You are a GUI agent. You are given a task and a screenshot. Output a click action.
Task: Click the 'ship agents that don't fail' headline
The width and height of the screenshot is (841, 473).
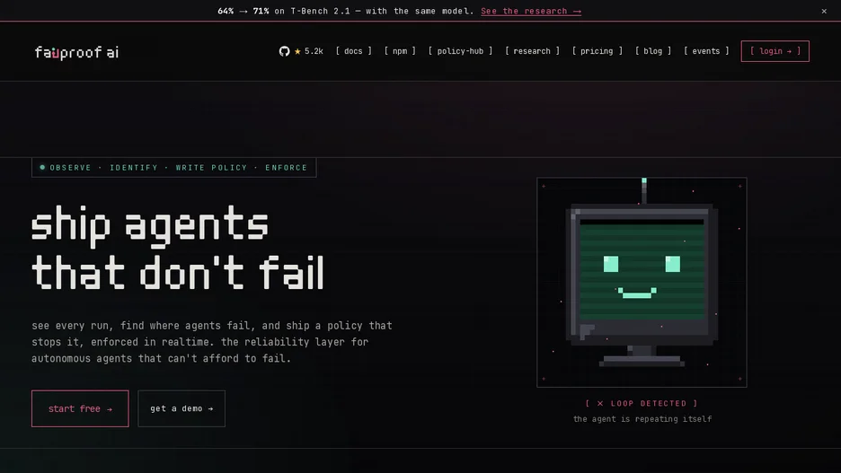pyautogui.click(x=178, y=248)
